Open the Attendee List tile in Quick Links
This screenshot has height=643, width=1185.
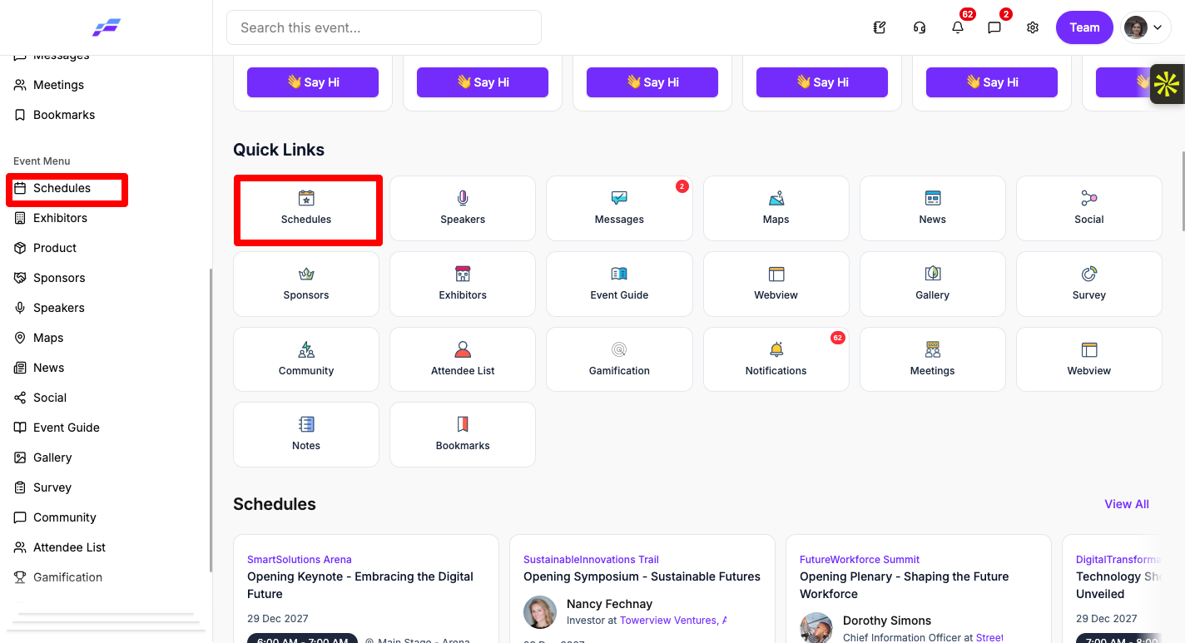(x=463, y=359)
